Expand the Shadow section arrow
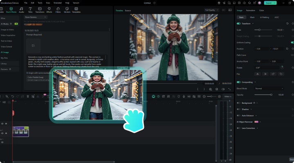The image size is (294, 163). tap(251, 109)
